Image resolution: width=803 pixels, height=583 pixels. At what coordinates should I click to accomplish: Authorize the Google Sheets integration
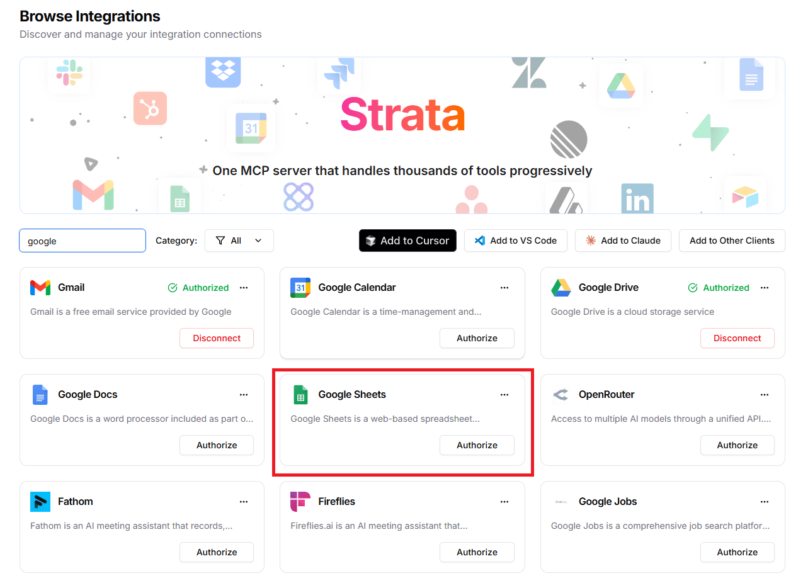(x=477, y=445)
